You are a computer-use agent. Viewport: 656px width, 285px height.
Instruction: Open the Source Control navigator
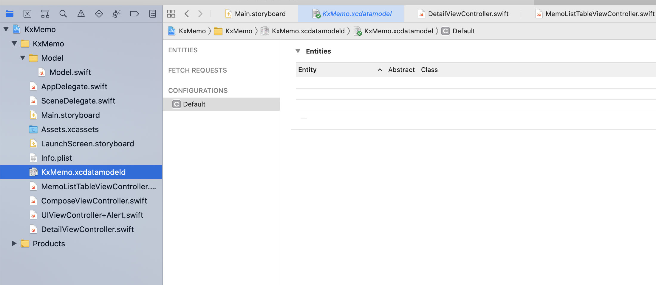pos(27,14)
